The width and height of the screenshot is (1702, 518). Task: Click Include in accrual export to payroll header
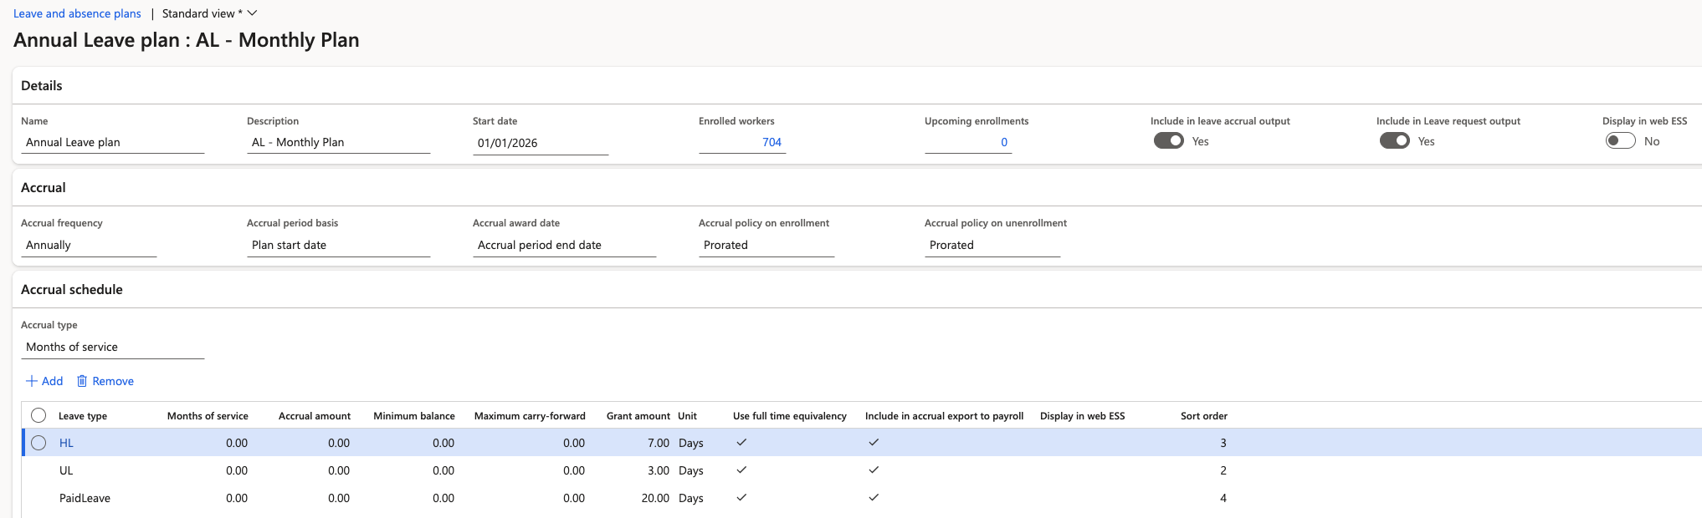click(x=944, y=416)
